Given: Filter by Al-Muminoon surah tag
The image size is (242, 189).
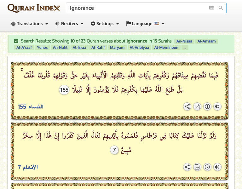Looking at the screenshot, I should point(166,48).
